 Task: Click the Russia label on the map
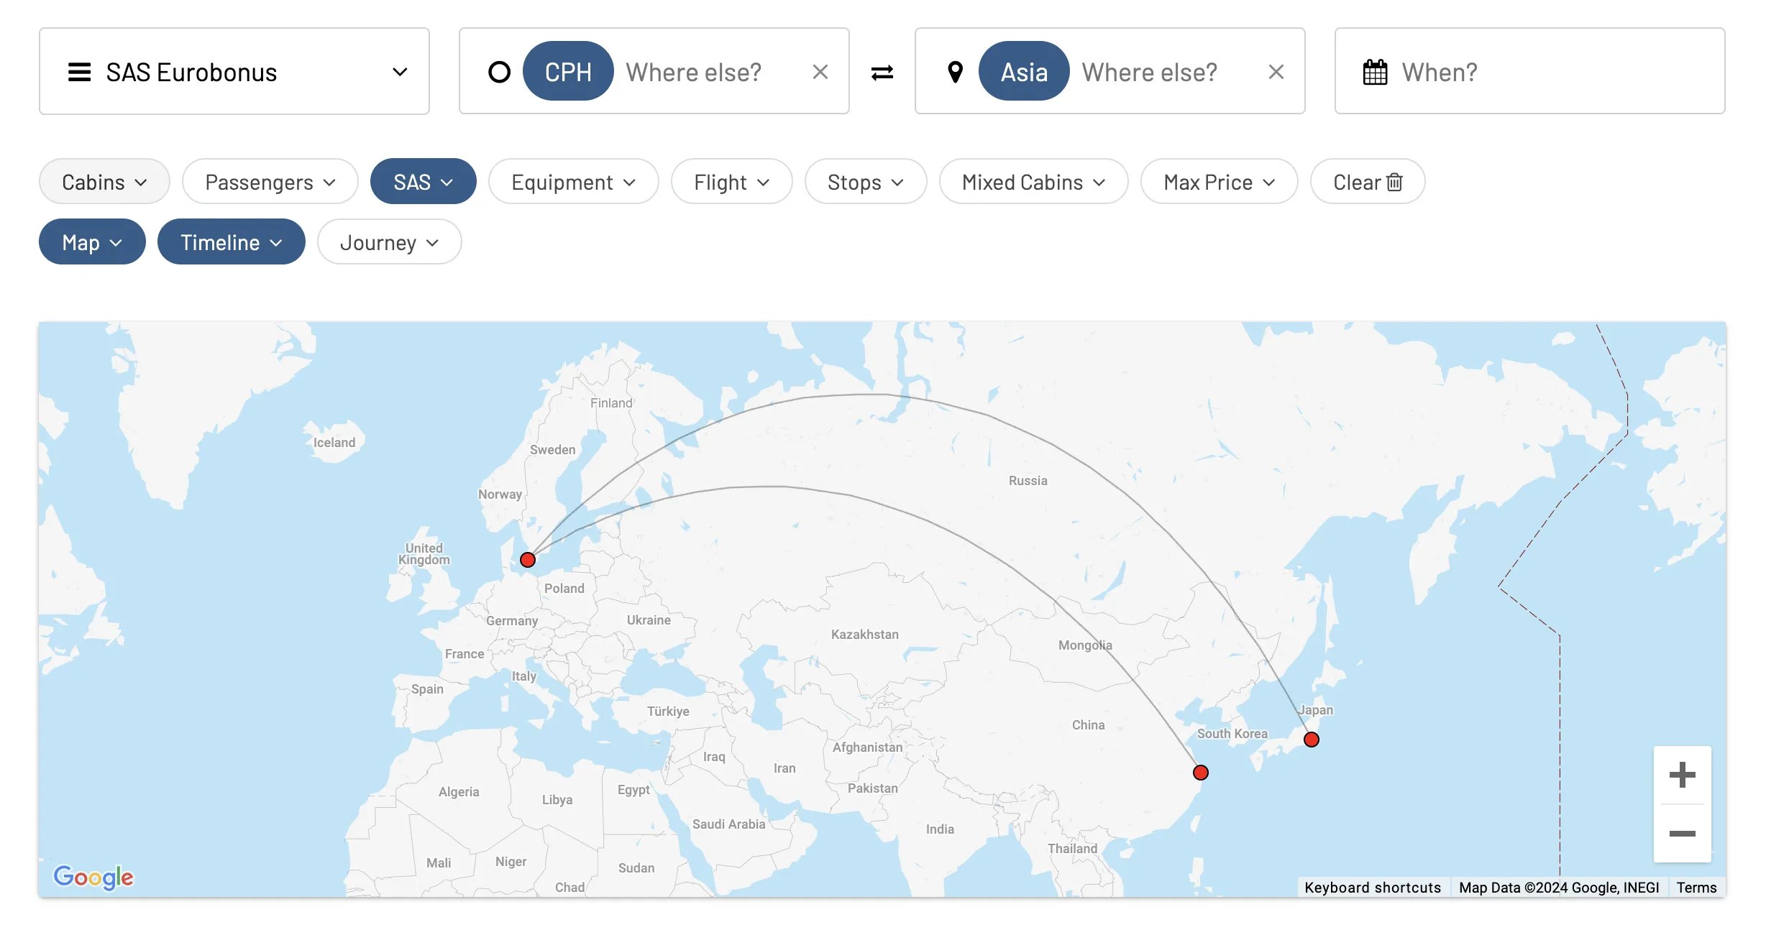[x=1028, y=480]
